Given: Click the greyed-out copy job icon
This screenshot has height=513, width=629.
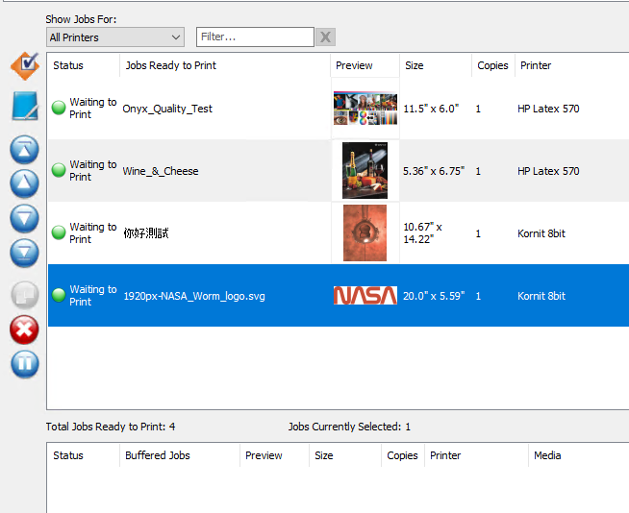Looking at the screenshot, I should 24,295.
